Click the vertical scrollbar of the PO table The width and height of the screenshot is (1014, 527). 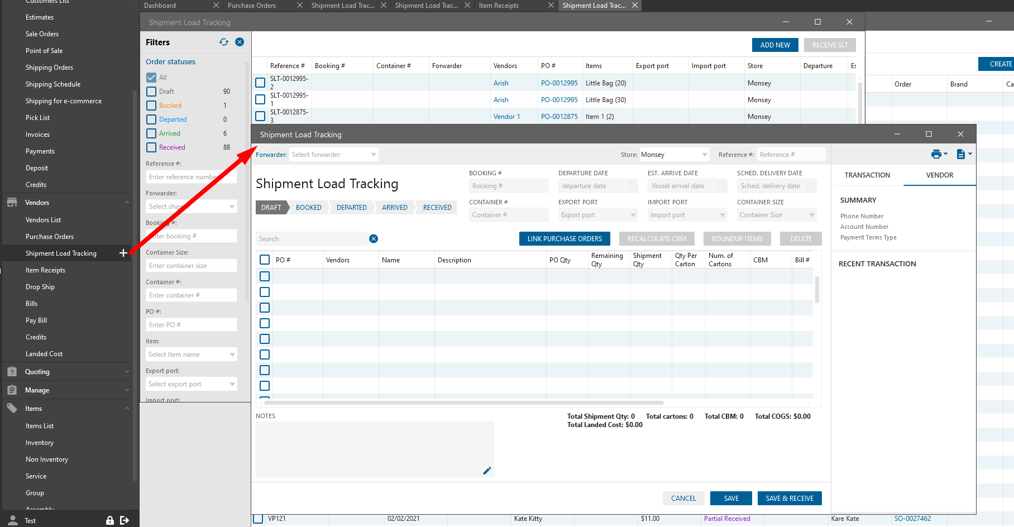(x=817, y=290)
